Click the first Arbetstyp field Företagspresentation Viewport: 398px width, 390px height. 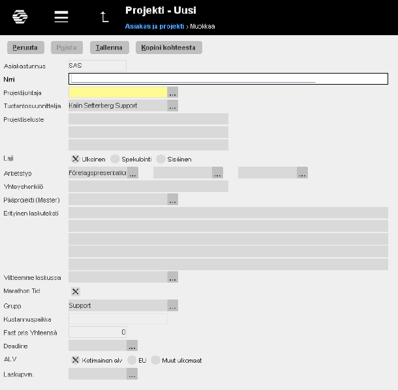pyautogui.click(x=98, y=173)
